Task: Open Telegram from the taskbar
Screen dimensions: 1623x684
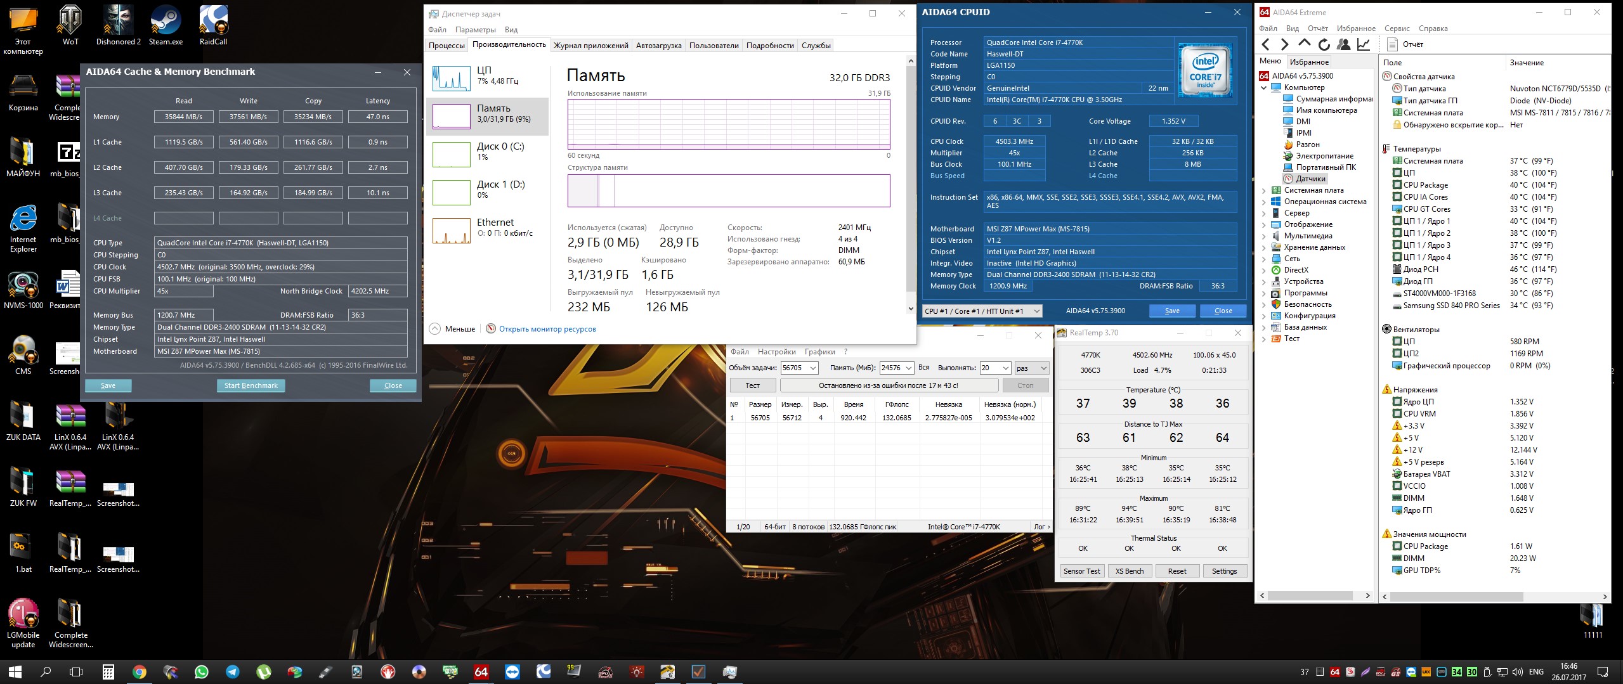Action: click(x=233, y=671)
